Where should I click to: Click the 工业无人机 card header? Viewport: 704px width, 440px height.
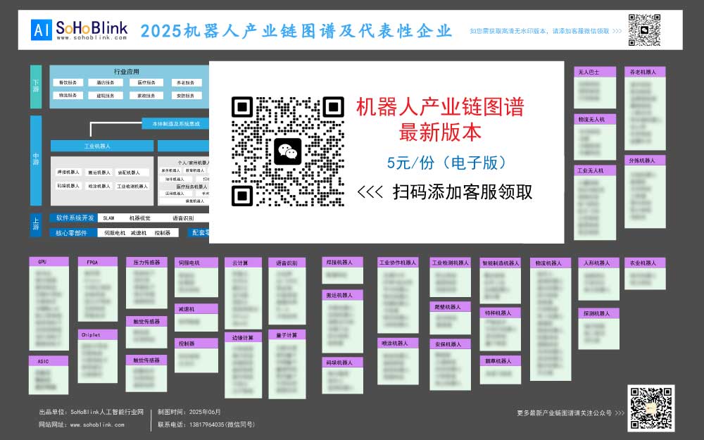tap(595, 170)
